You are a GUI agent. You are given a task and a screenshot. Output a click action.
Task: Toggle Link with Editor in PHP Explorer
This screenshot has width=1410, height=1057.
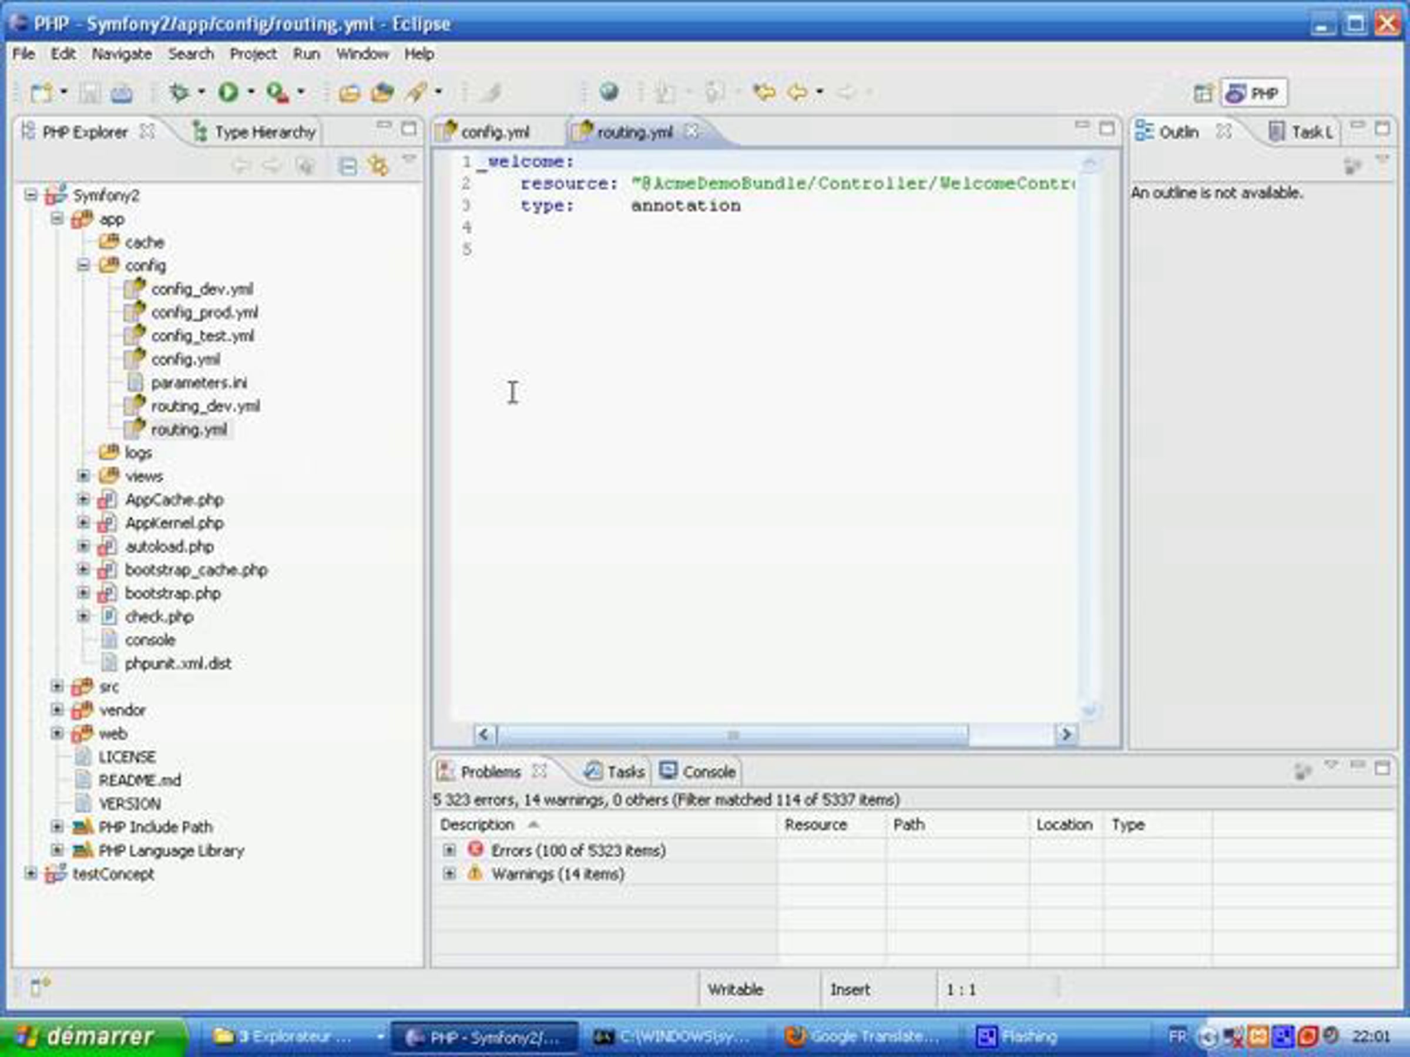coord(378,166)
